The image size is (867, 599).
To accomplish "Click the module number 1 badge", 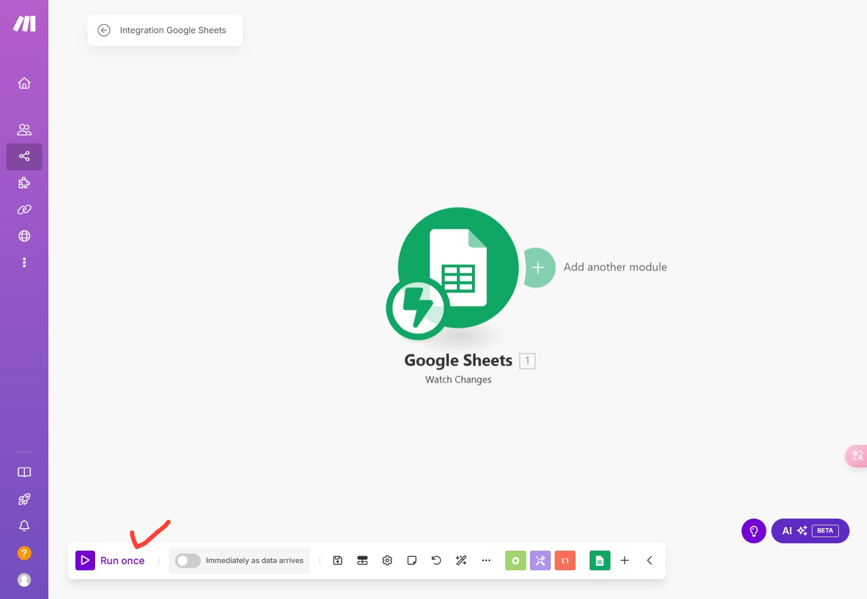I will click(x=527, y=361).
